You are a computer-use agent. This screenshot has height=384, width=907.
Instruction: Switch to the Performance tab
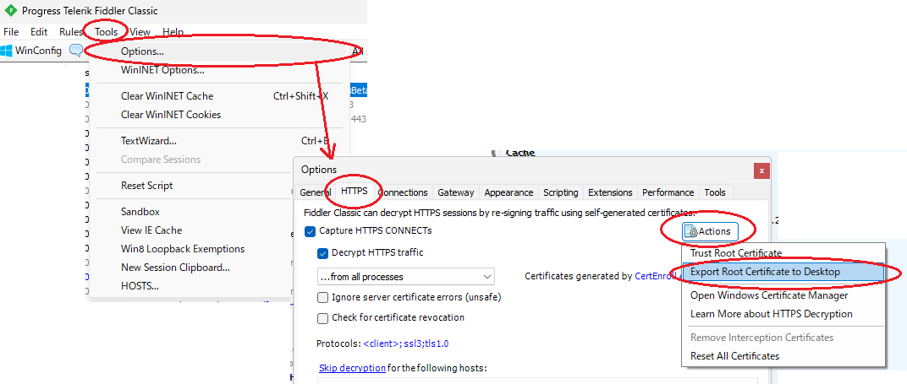click(668, 192)
